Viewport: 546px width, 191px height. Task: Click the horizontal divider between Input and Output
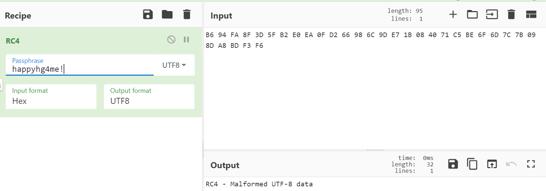pos(374,150)
